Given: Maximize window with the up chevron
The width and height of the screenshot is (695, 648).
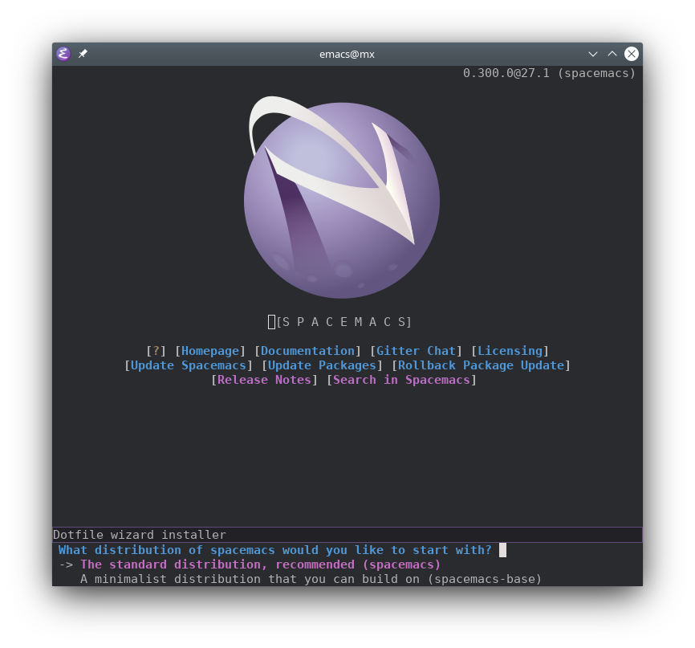Looking at the screenshot, I should click(x=612, y=54).
